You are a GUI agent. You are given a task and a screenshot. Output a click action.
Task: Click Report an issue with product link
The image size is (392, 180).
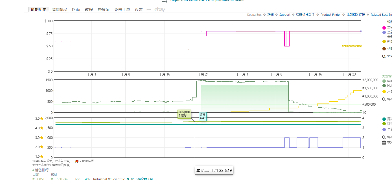click(x=207, y=1)
